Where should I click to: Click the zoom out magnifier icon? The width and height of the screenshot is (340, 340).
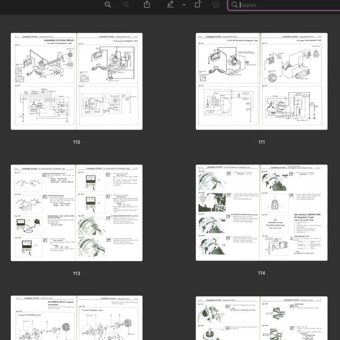[108, 4]
